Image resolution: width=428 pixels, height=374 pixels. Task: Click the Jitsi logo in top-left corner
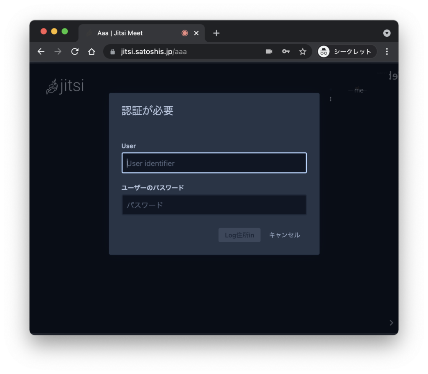pyautogui.click(x=65, y=86)
